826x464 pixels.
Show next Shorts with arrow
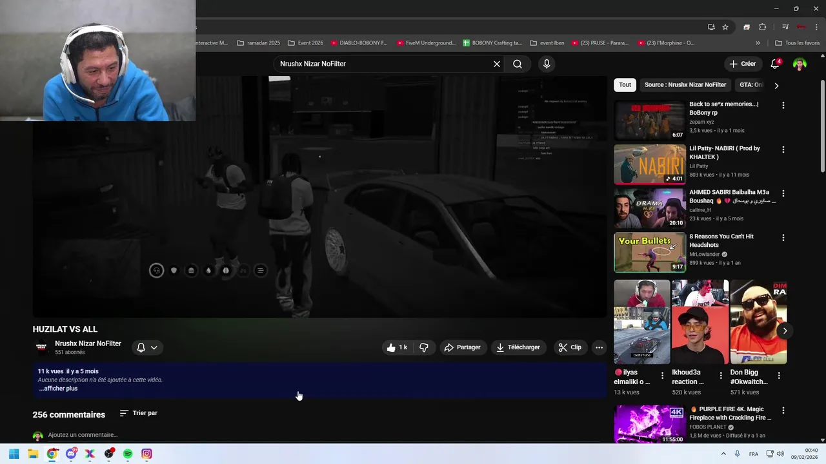pyautogui.click(x=785, y=331)
